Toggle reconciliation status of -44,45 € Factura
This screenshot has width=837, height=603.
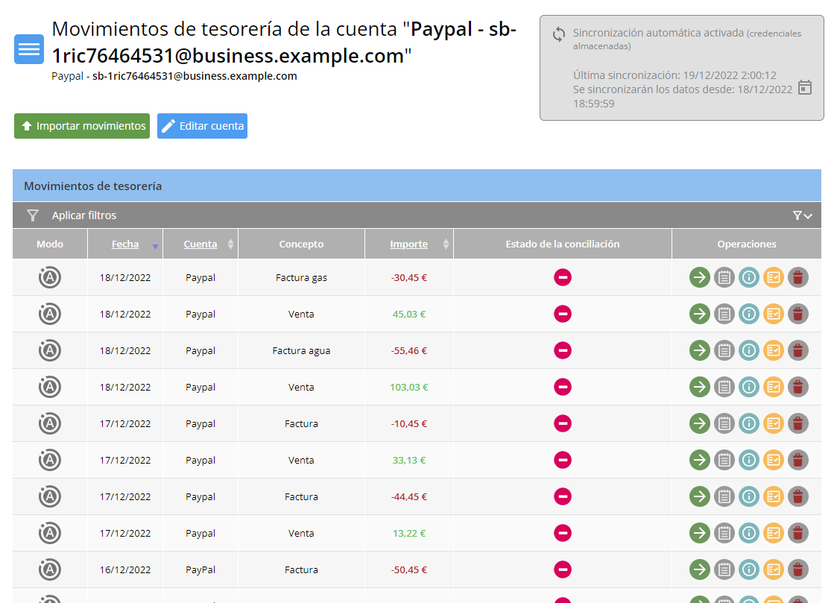(563, 496)
